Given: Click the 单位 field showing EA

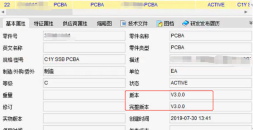Looking at the screenshot, I should [211, 71].
